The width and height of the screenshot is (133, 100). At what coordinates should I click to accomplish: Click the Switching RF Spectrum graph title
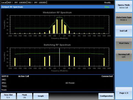[x=57, y=45]
